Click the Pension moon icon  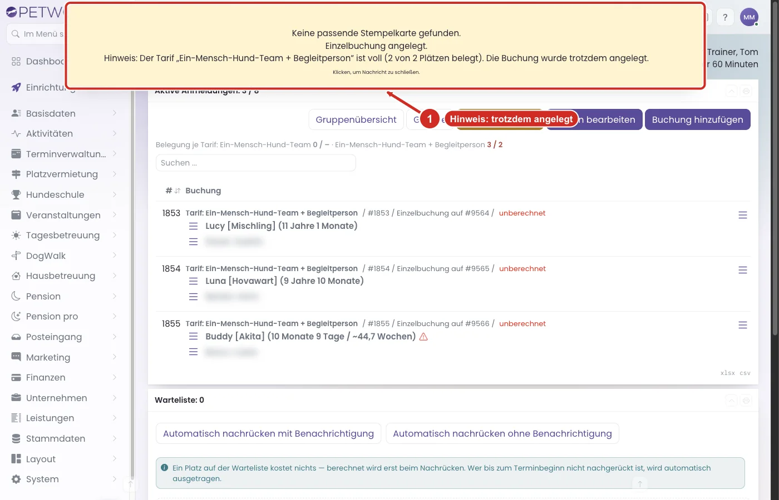(16, 296)
